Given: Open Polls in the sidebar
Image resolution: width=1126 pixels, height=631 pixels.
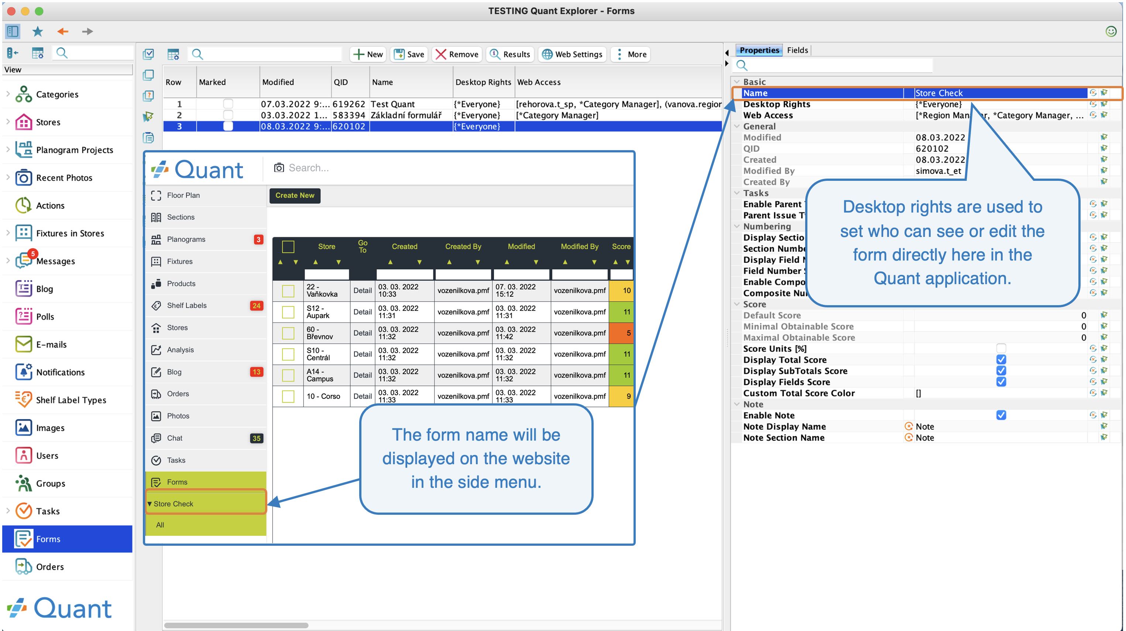Looking at the screenshot, I should [45, 317].
